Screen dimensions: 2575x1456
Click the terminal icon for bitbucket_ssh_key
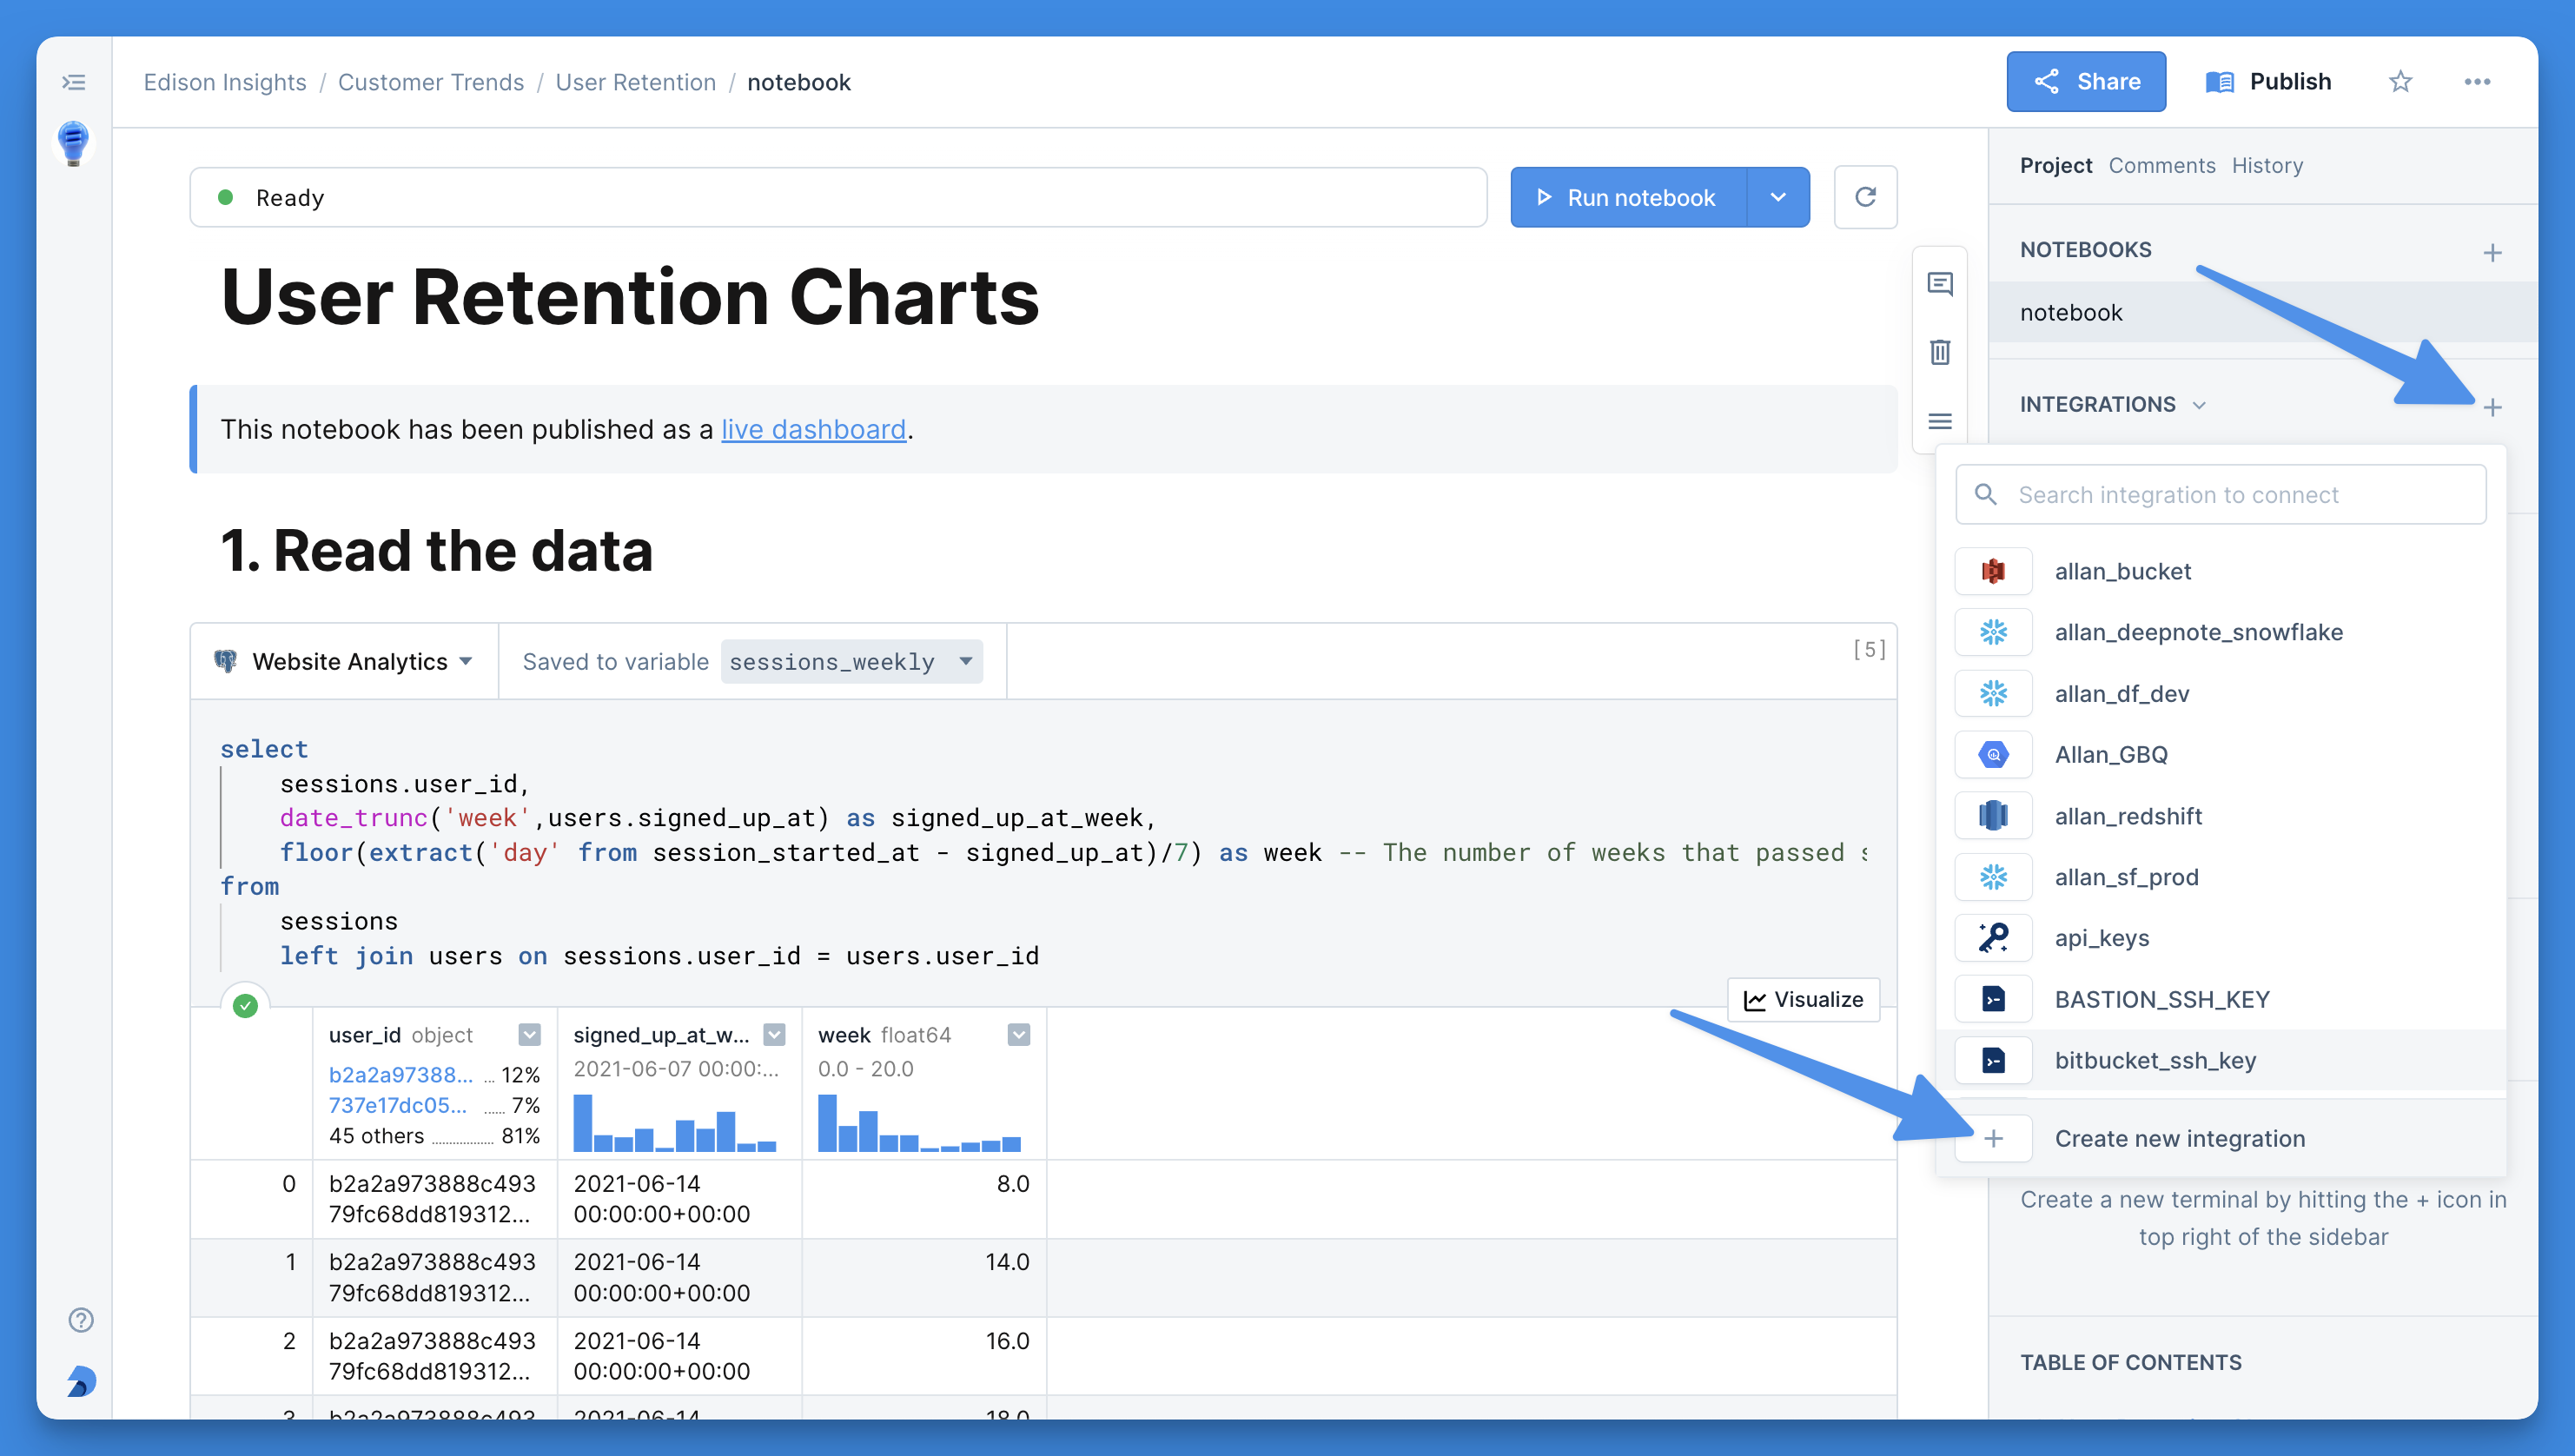[x=1993, y=1060]
